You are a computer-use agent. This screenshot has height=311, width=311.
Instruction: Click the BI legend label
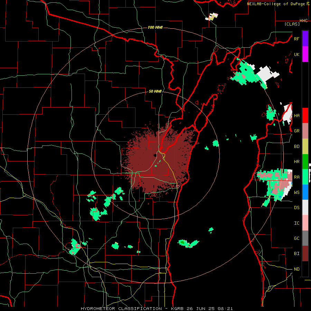[296, 254]
